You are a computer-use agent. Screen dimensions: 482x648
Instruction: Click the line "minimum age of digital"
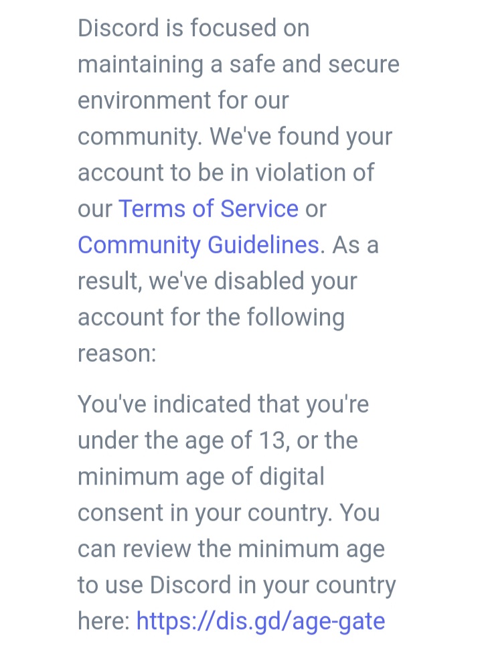coord(201,477)
